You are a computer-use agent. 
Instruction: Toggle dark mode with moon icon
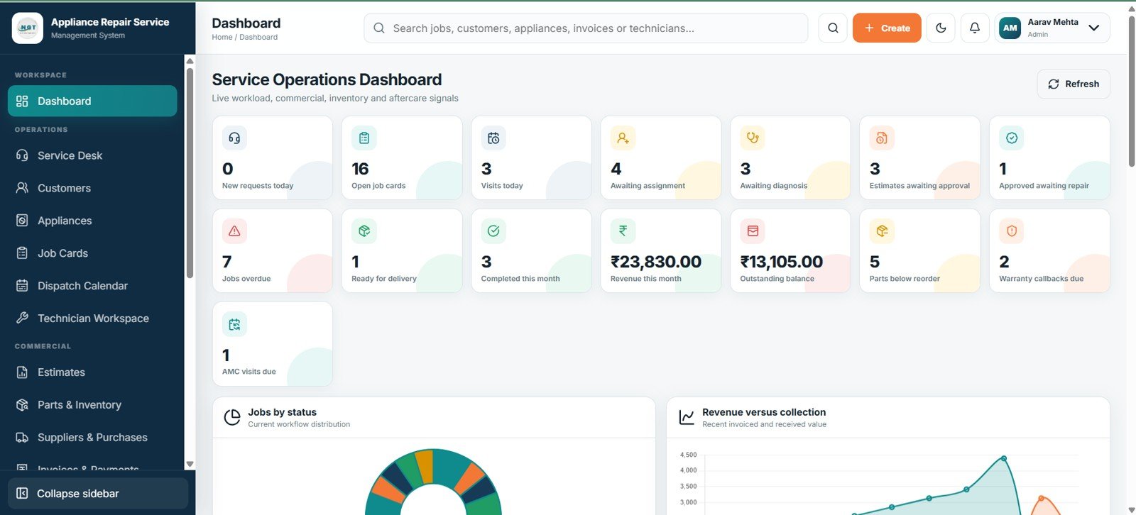click(x=941, y=28)
